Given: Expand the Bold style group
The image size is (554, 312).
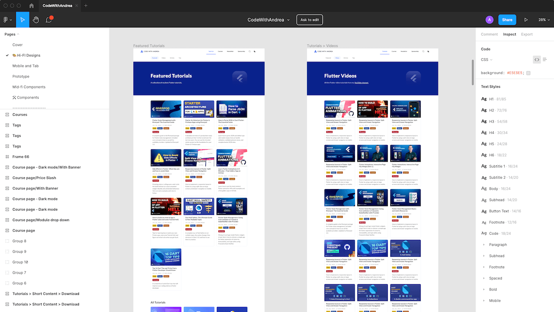Looking at the screenshot, I should click(x=484, y=289).
